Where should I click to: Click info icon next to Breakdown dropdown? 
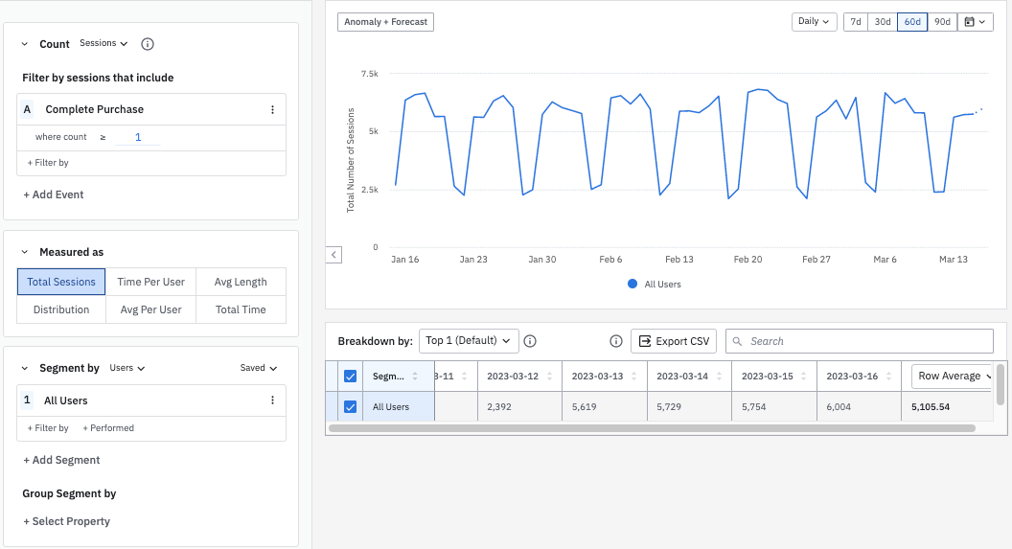pos(530,341)
